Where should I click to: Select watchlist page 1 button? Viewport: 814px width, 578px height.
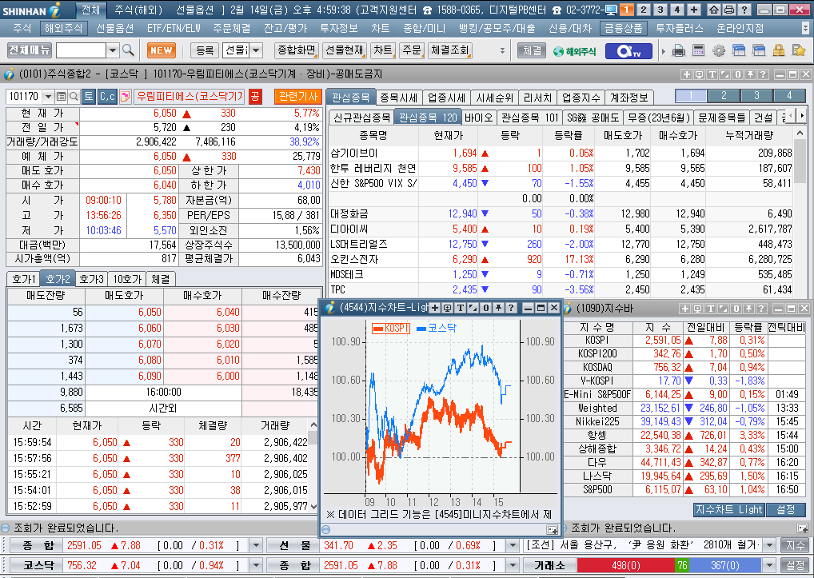pos(691,96)
